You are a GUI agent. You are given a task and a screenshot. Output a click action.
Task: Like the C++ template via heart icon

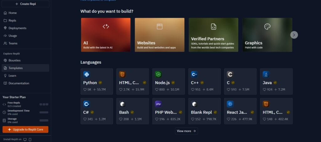coord(193,89)
